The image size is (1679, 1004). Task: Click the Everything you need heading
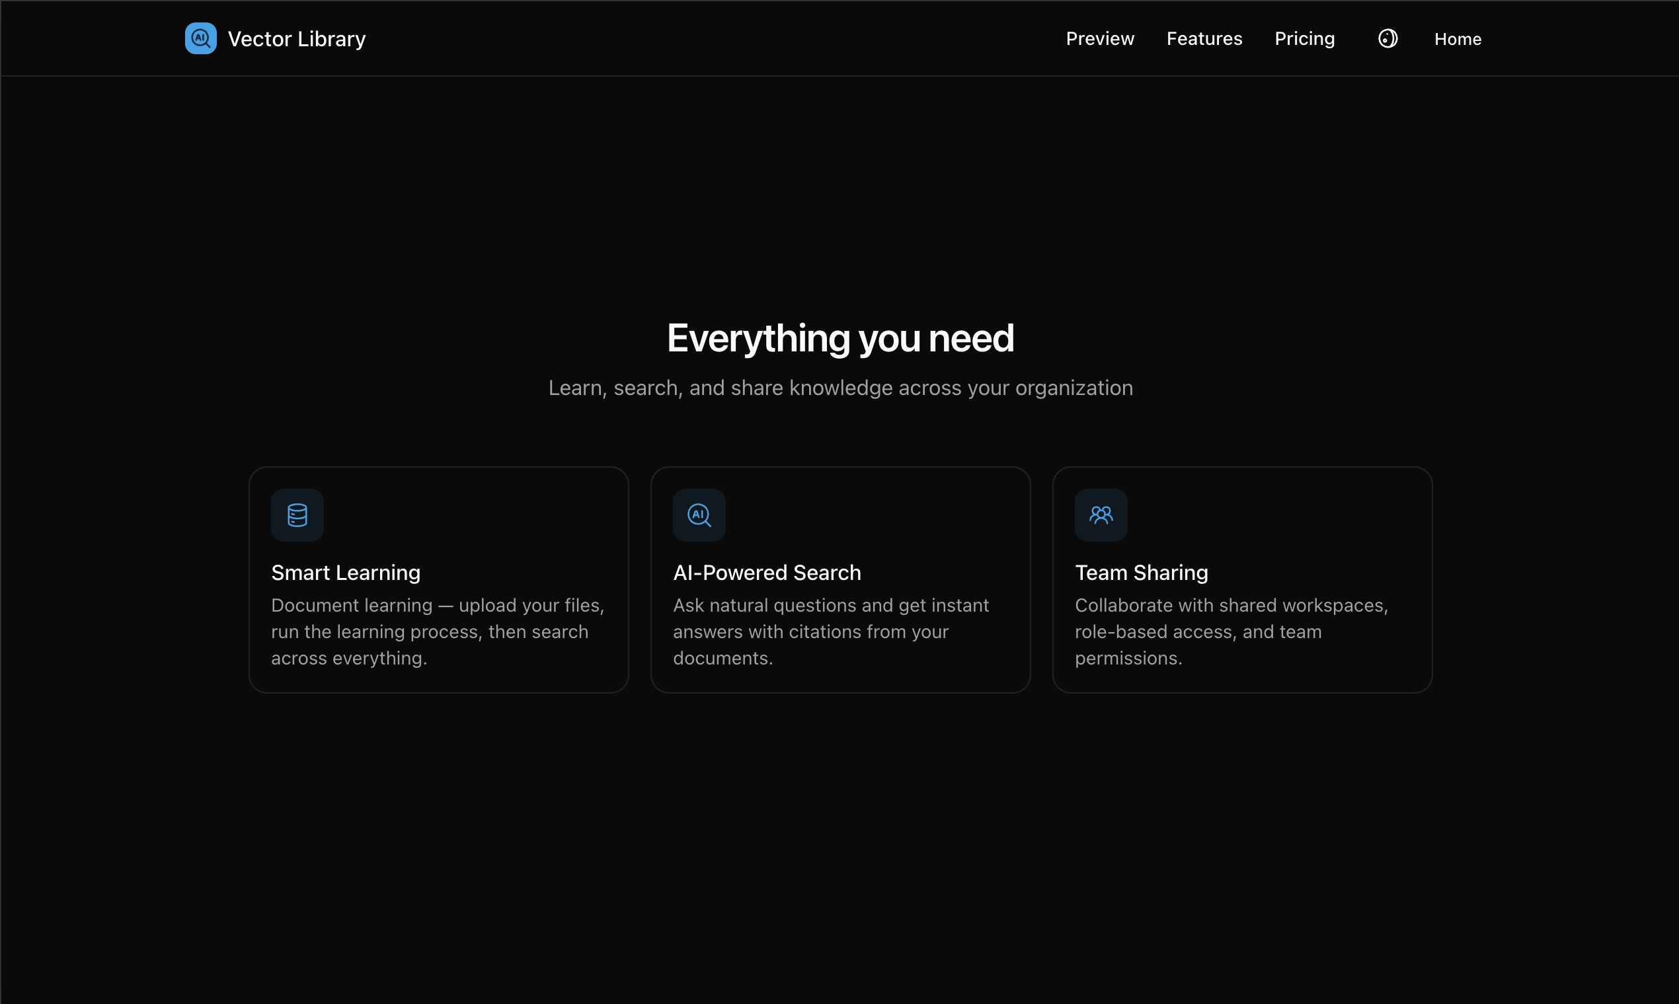[x=839, y=338]
